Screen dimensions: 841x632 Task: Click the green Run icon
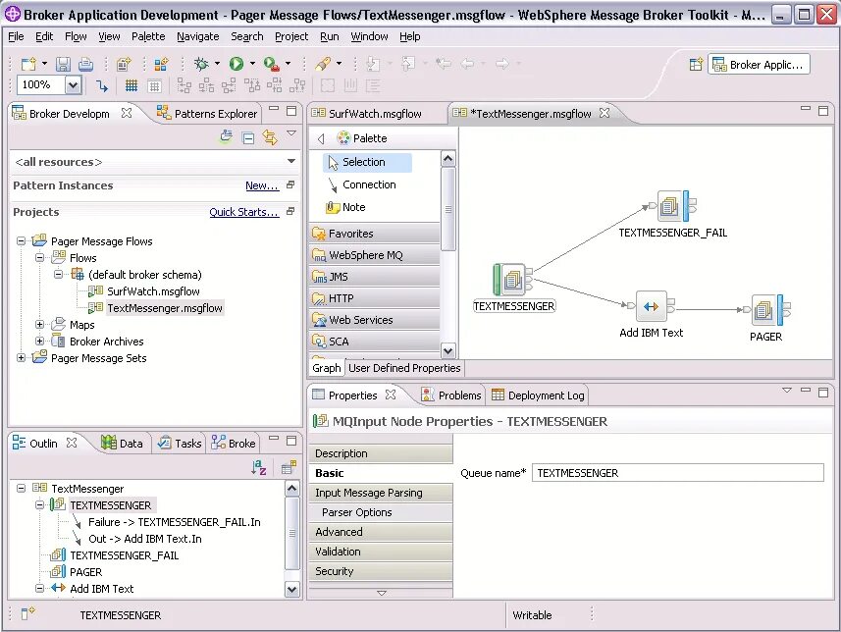point(237,64)
